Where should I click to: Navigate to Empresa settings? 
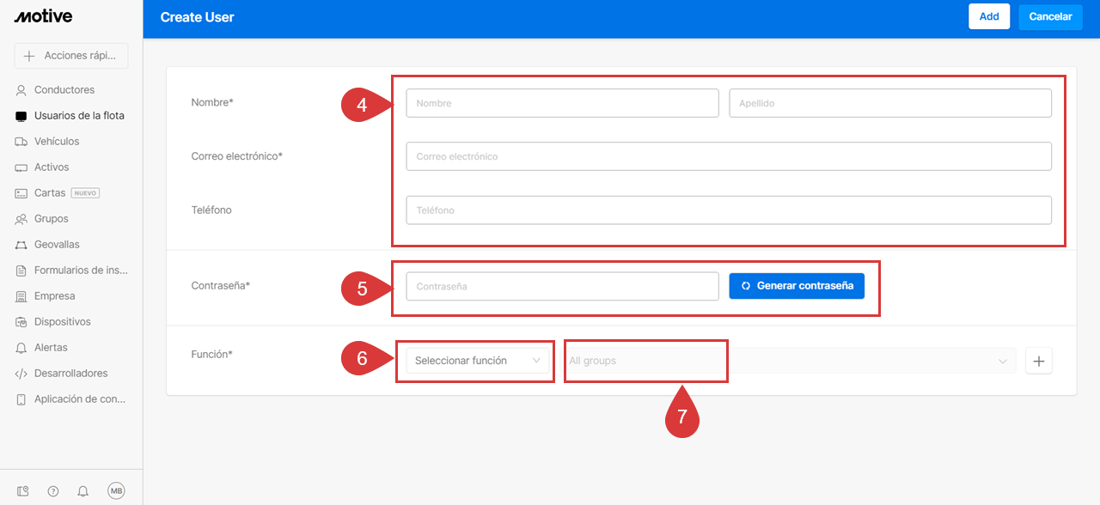pyautogui.click(x=55, y=296)
